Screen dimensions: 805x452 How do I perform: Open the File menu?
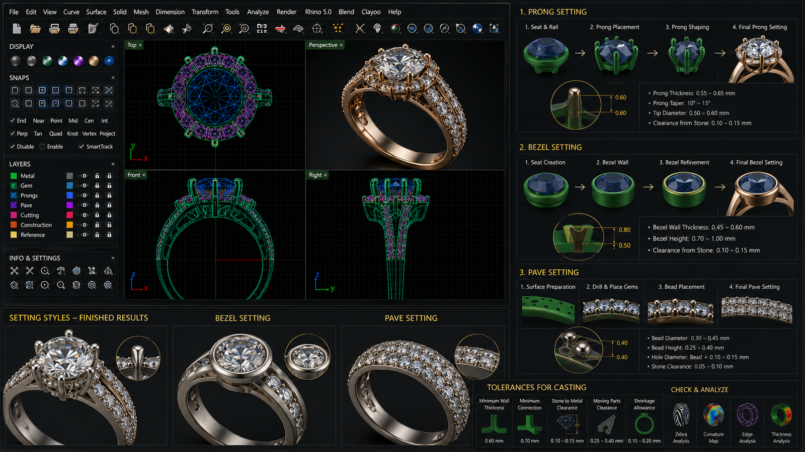point(14,12)
